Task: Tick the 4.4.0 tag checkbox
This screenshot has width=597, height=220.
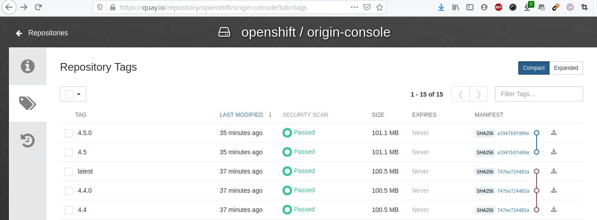Action: click(68, 191)
